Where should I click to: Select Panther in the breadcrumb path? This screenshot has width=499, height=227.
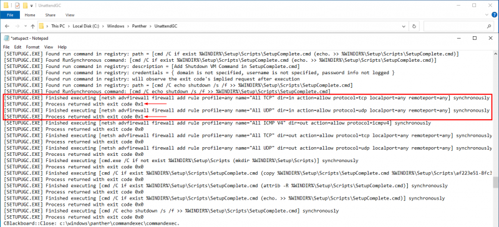(x=139, y=26)
